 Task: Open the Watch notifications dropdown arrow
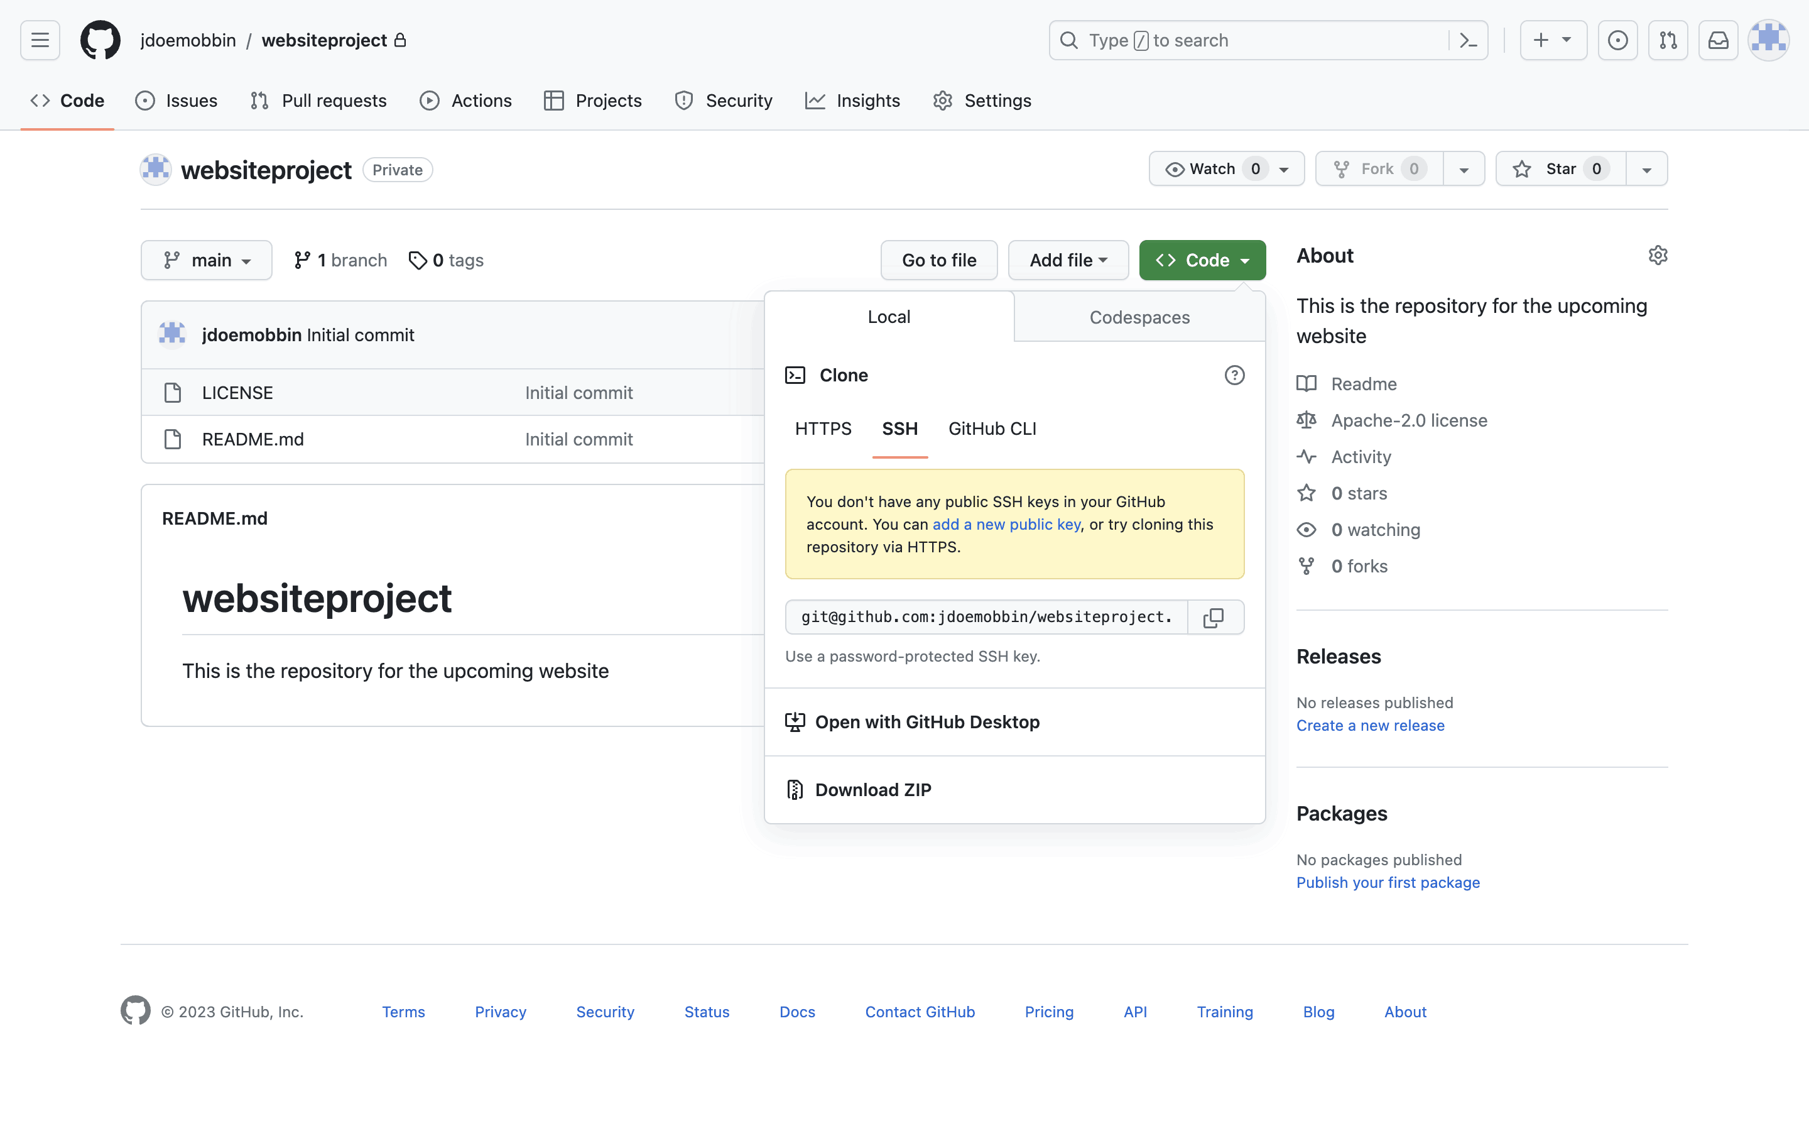1285,170
